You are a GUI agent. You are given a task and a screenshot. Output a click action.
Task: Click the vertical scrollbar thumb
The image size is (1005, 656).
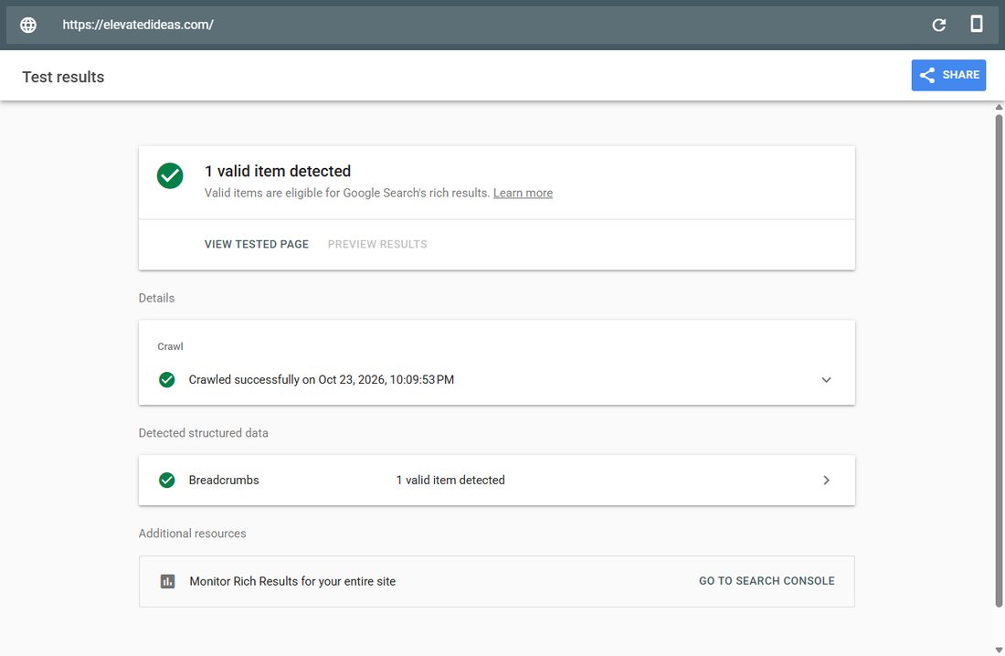999,361
